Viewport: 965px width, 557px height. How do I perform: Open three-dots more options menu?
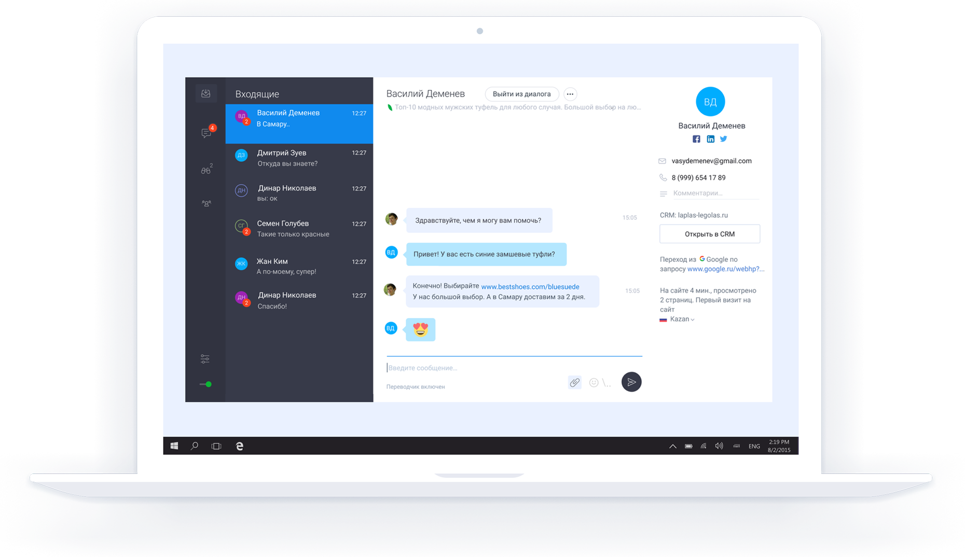(x=570, y=94)
